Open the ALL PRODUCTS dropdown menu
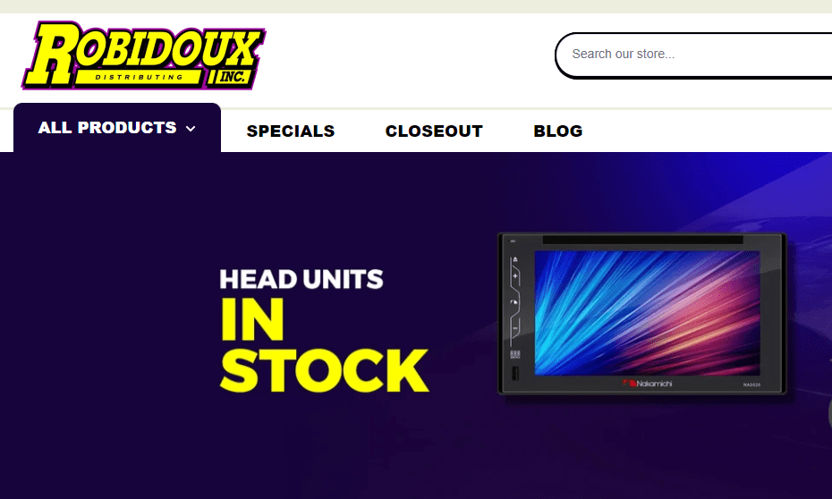The image size is (832, 499). [x=117, y=128]
